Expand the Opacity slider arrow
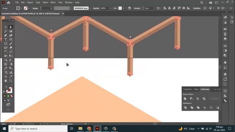This screenshot has width=235, height=132. pos(111,8)
